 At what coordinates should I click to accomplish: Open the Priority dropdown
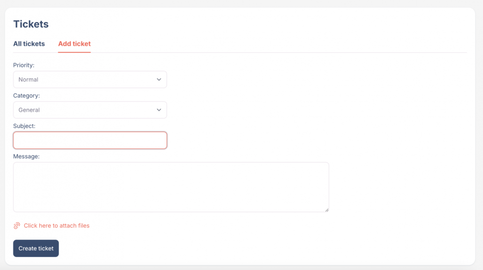click(x=90, y=79)
